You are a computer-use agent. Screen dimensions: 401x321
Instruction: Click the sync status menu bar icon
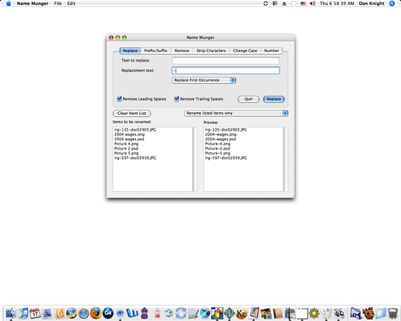tap(265, 3)
